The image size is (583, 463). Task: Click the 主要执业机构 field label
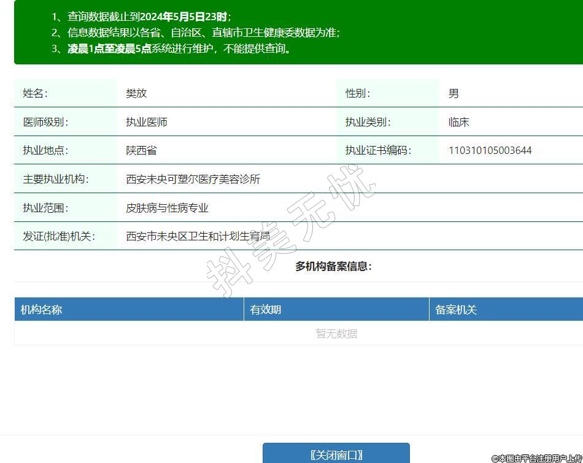click(x=56, y=179)
